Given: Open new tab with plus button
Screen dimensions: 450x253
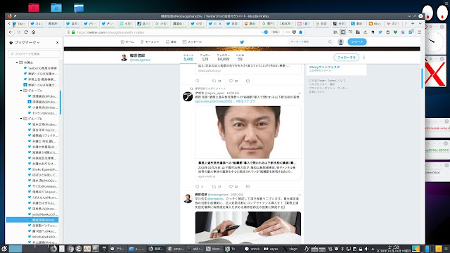Looking at the screenshot, I should (x=413, y=23).
